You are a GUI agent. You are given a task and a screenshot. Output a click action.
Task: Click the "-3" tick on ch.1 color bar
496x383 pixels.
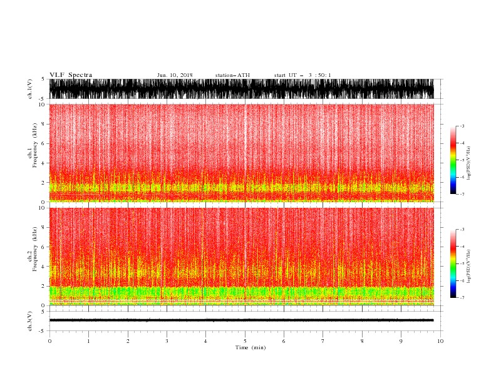click(462, 126)
